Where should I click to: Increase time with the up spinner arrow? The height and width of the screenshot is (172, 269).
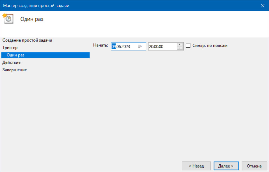tap(180, 45)
